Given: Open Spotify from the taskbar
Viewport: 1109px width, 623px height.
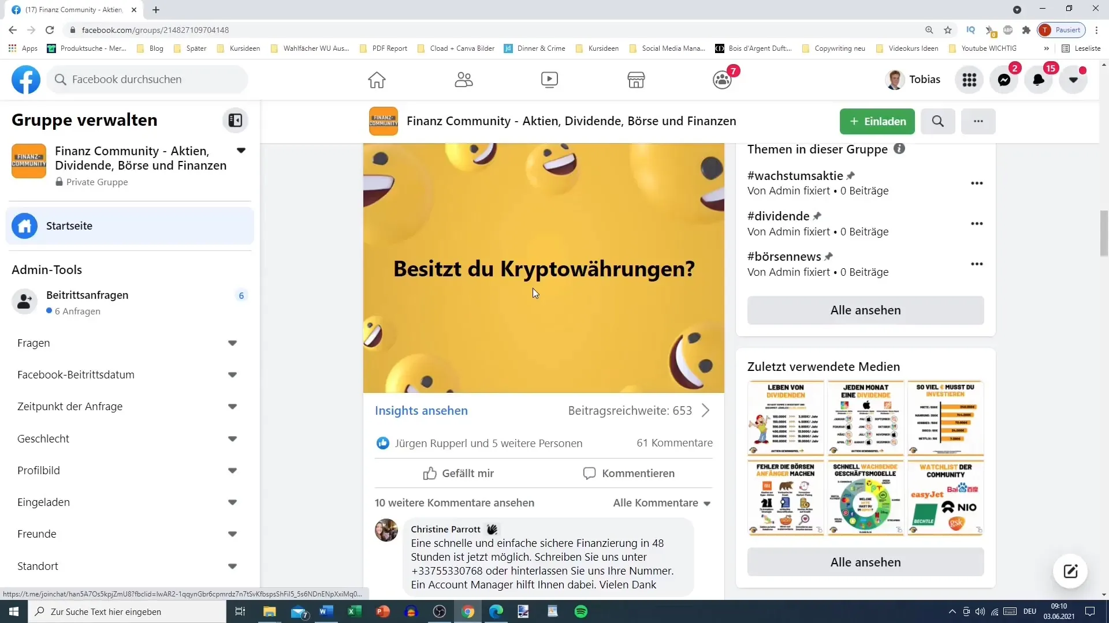Looking at the screenshot, I should click(581, 611).
